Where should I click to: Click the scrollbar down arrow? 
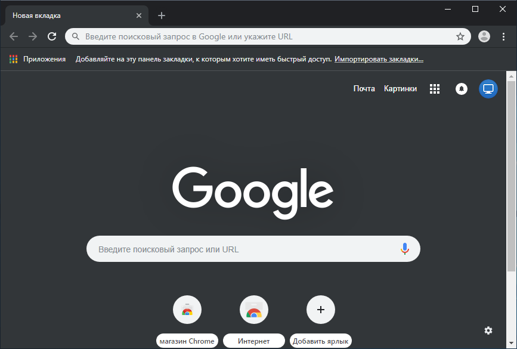click(x=511, y=344)
